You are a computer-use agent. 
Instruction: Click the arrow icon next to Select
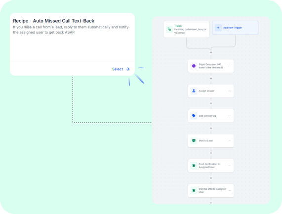(128, 69)
